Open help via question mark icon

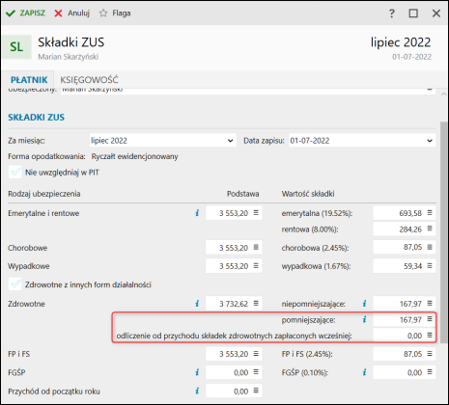click(391, 13)
